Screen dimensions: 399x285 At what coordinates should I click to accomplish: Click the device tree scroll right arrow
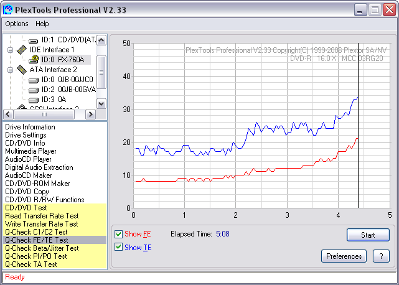(x=90, y=114)
